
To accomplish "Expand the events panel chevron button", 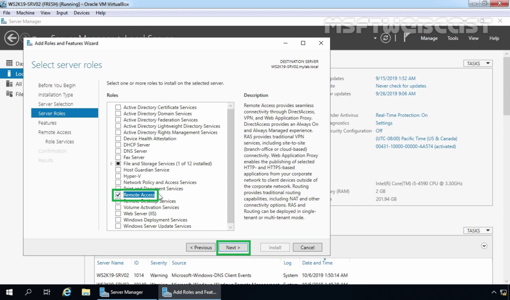I will 484,246.
